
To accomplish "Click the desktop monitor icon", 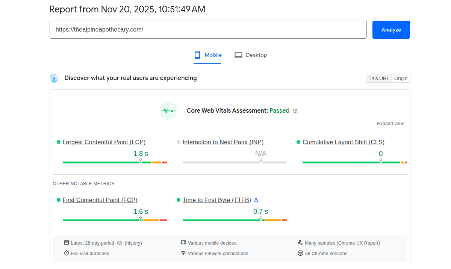I will 238,55.
